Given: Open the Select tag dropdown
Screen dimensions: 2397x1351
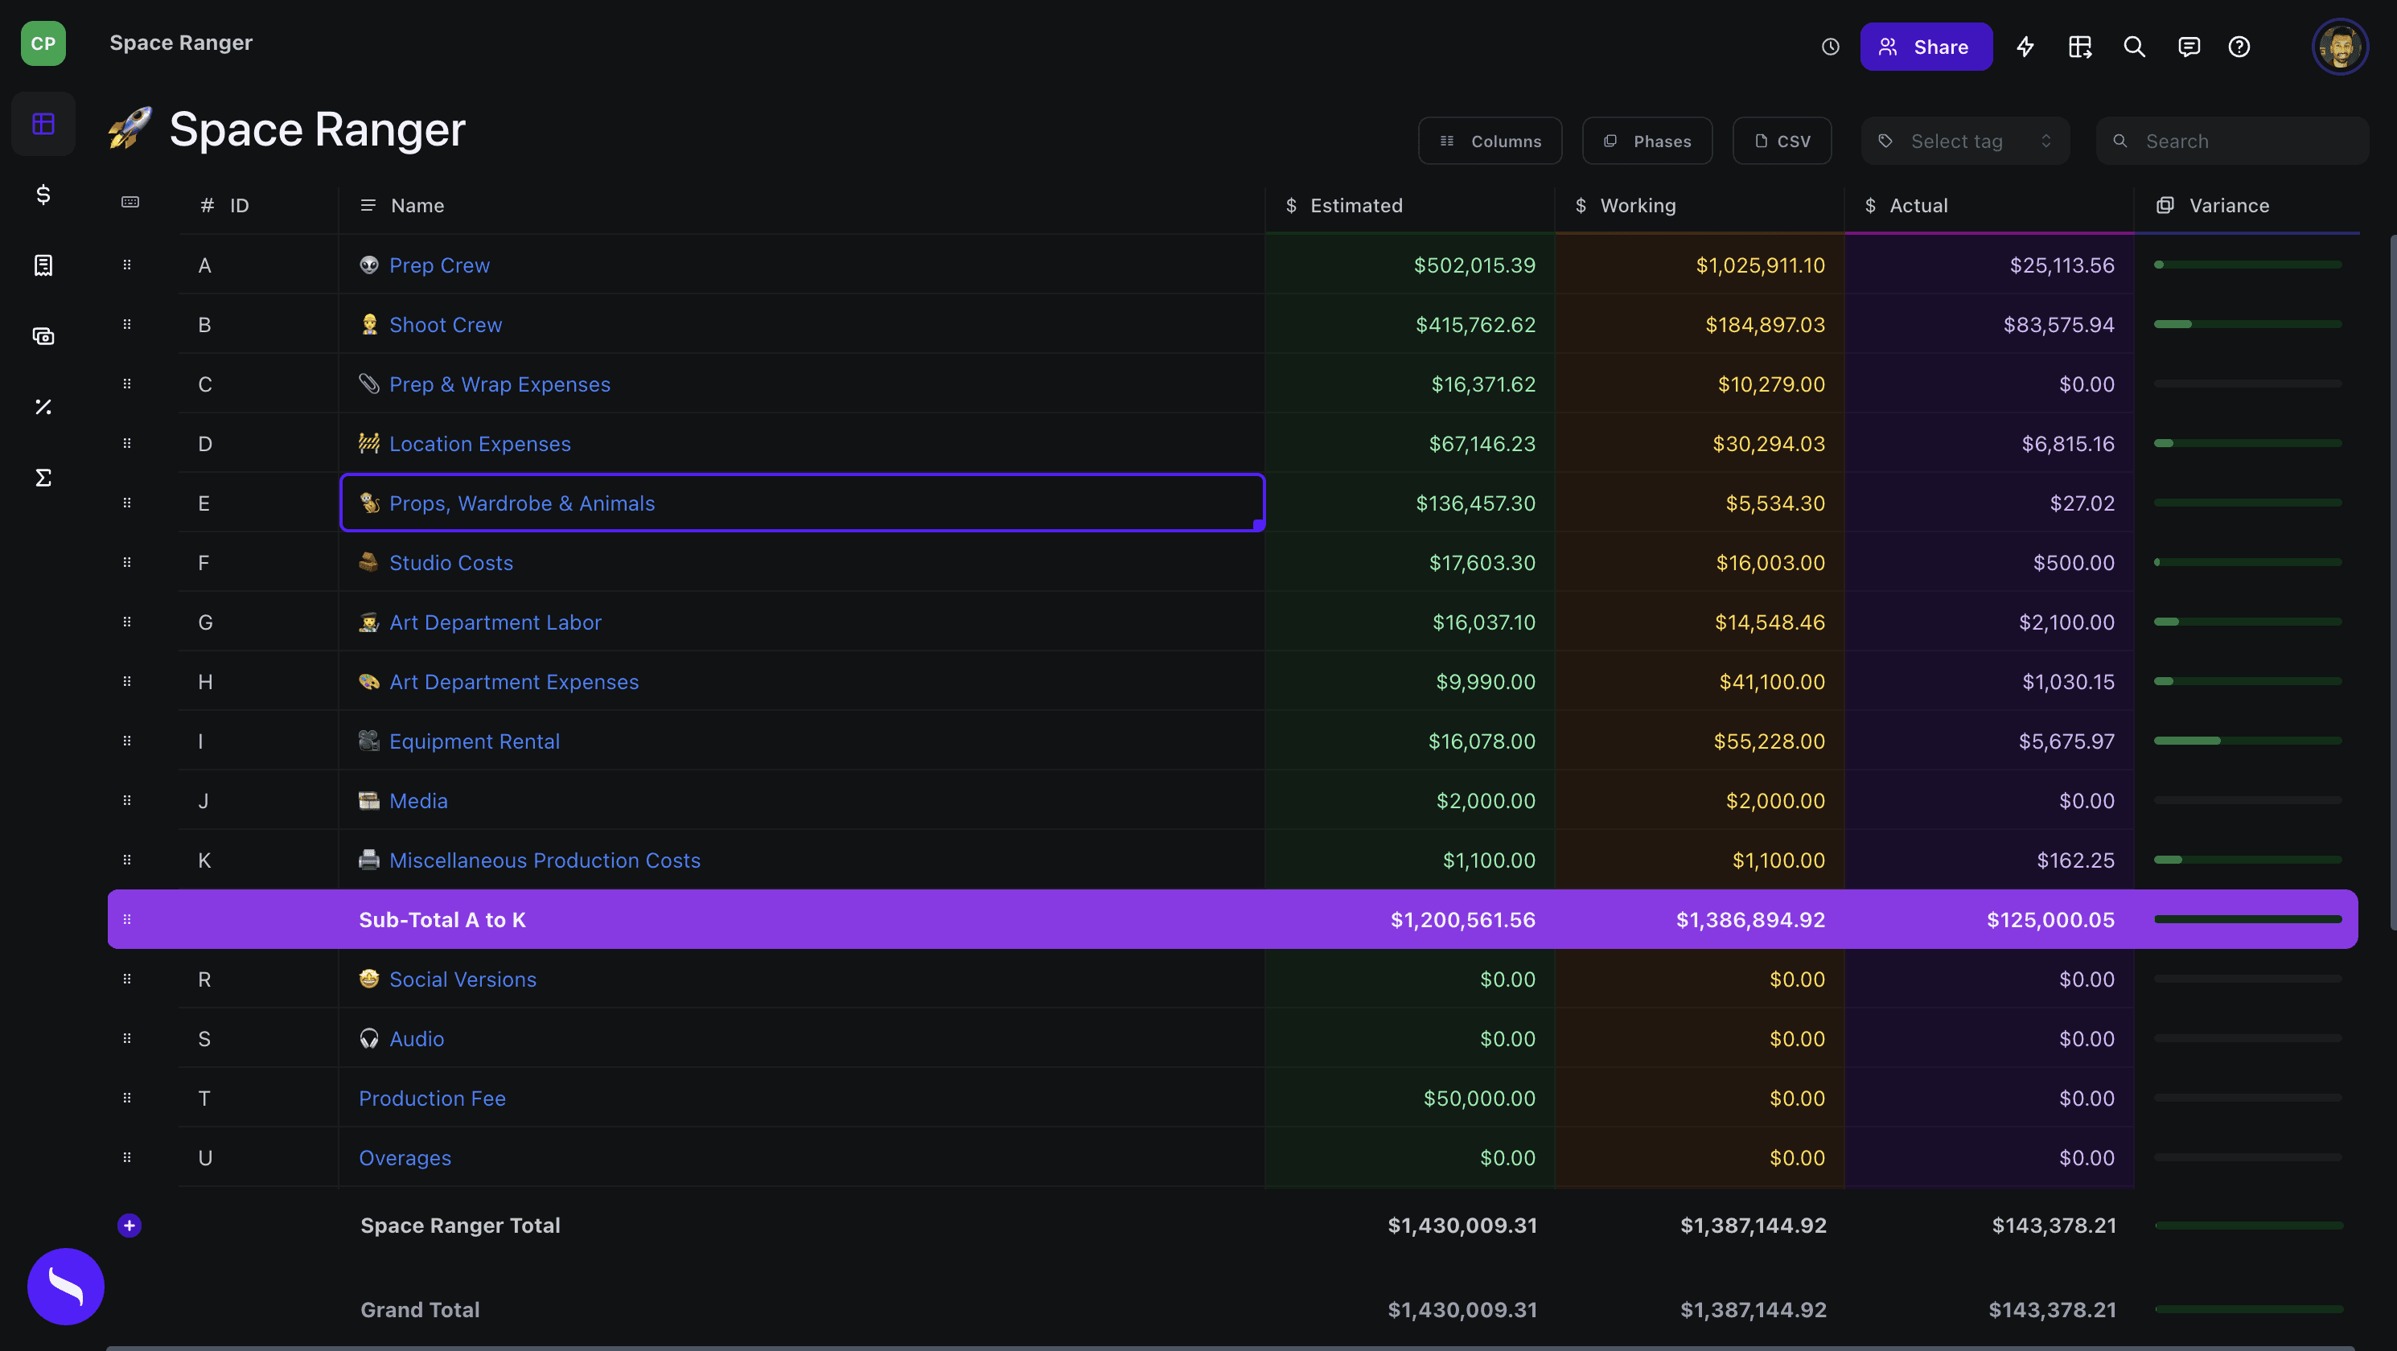Looking at the screenshot, I should (x=1964, y=142).
